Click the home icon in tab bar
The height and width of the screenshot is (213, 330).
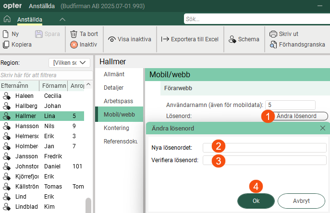coord(7,19)
